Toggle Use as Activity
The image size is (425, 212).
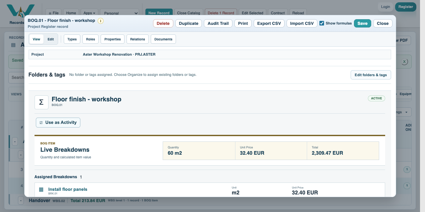coord(58,123)
